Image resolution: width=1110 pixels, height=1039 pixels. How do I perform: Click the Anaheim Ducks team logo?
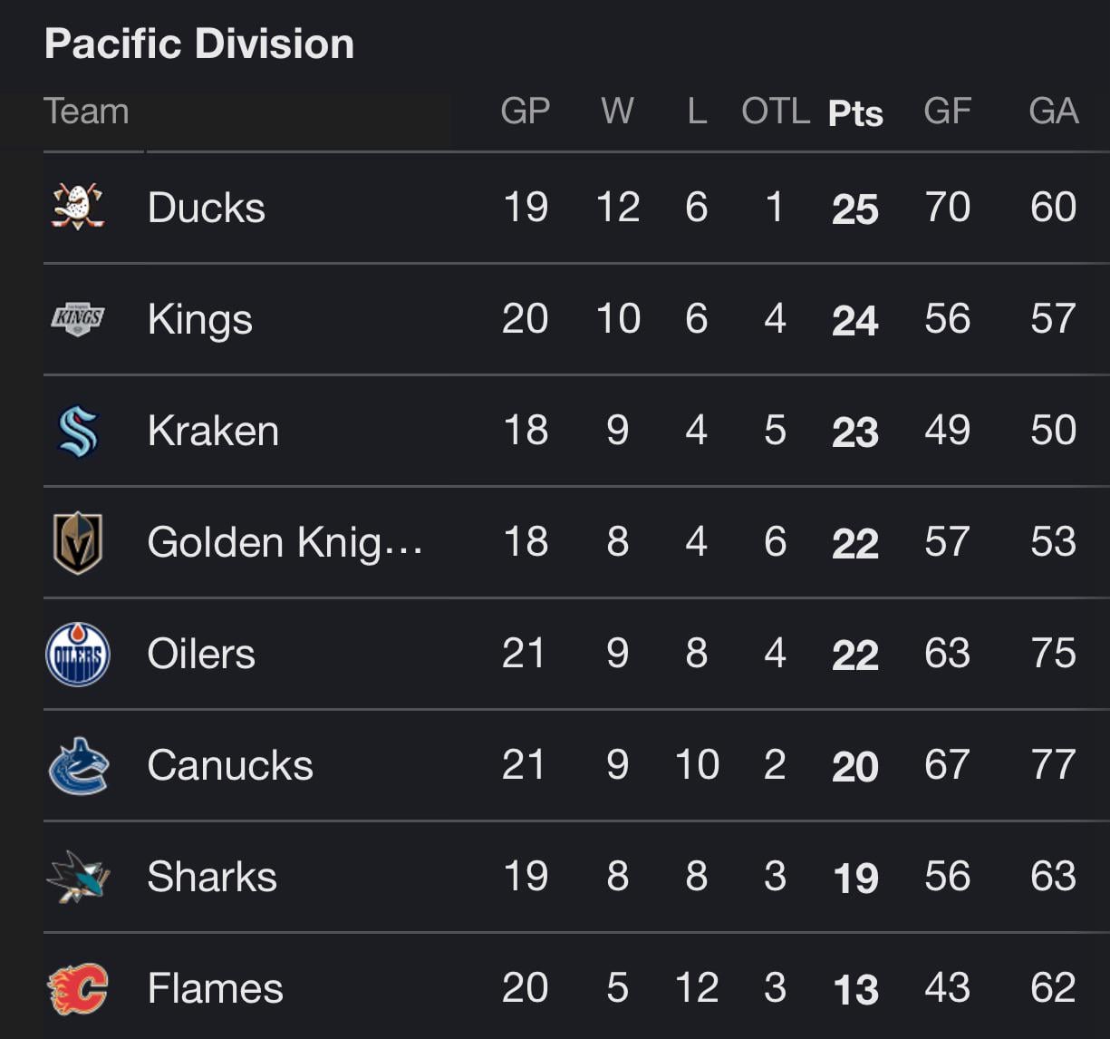coord(78,207)
